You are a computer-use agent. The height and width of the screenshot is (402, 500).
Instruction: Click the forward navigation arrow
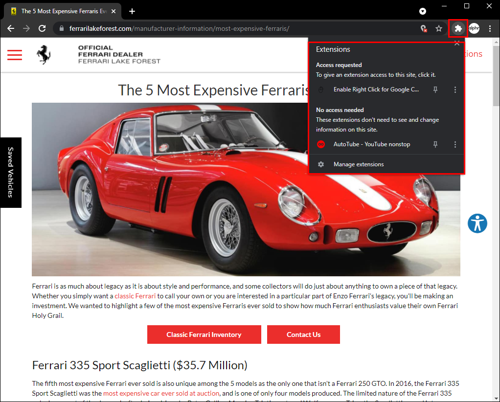26,28
